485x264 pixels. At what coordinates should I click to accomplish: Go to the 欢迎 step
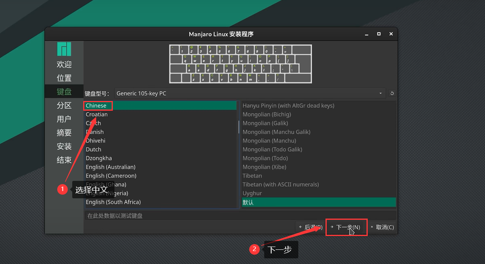click(64, 64)
